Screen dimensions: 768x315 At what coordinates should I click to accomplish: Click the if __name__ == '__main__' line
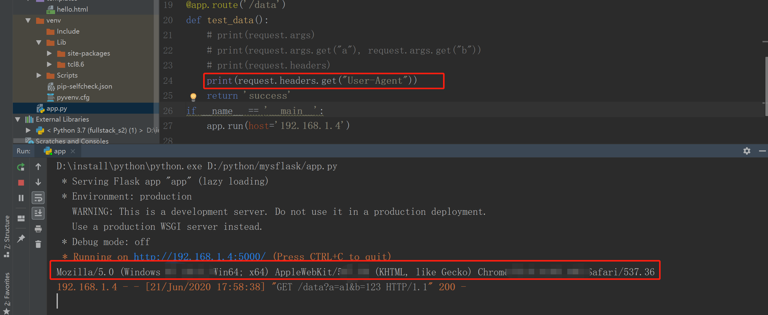[255, 111]
